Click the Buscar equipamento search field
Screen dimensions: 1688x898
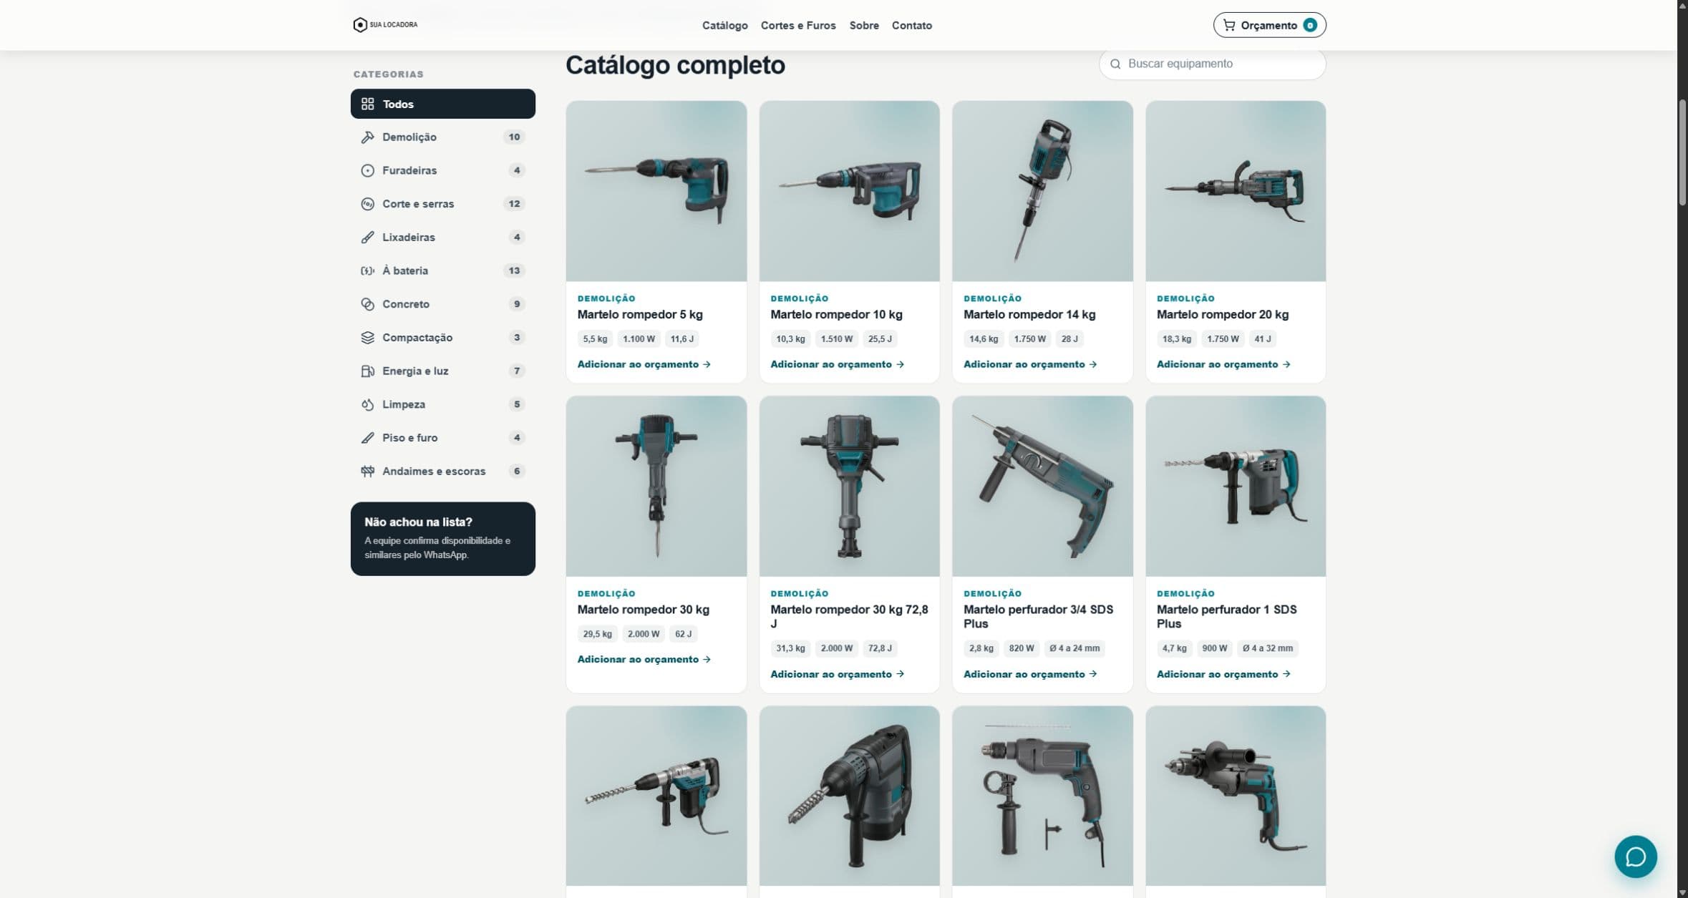[1212, 64]
